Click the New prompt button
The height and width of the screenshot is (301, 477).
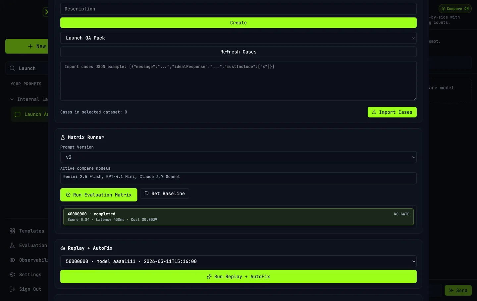click(x=26, y=46)
